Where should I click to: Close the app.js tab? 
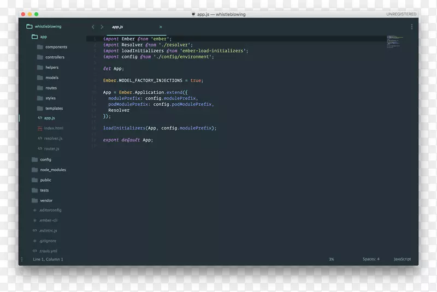point(161,27)
